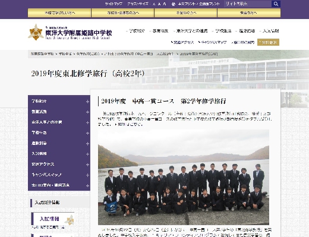
Task: Open 進路指導 in top navigation
Action: pos(247,31)
